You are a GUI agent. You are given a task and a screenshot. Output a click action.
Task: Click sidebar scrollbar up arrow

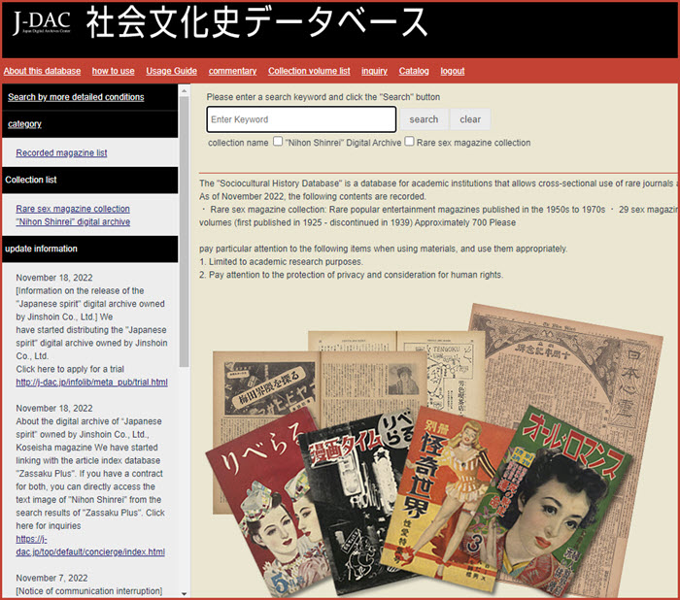[x=184, y=91]
